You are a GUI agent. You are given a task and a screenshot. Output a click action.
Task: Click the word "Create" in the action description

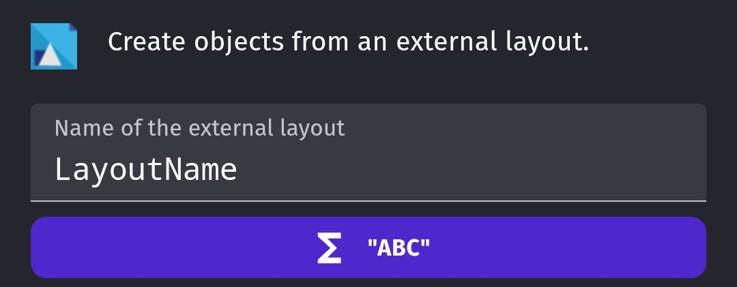click(x=147, y=42)
